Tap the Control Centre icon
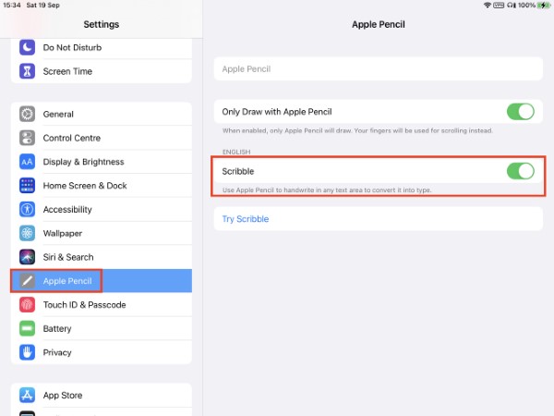Image resolution: width=554 pixels, height=416 pixels. click(27, 138)
